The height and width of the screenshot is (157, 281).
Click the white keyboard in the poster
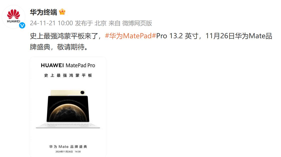pos(68,125)
